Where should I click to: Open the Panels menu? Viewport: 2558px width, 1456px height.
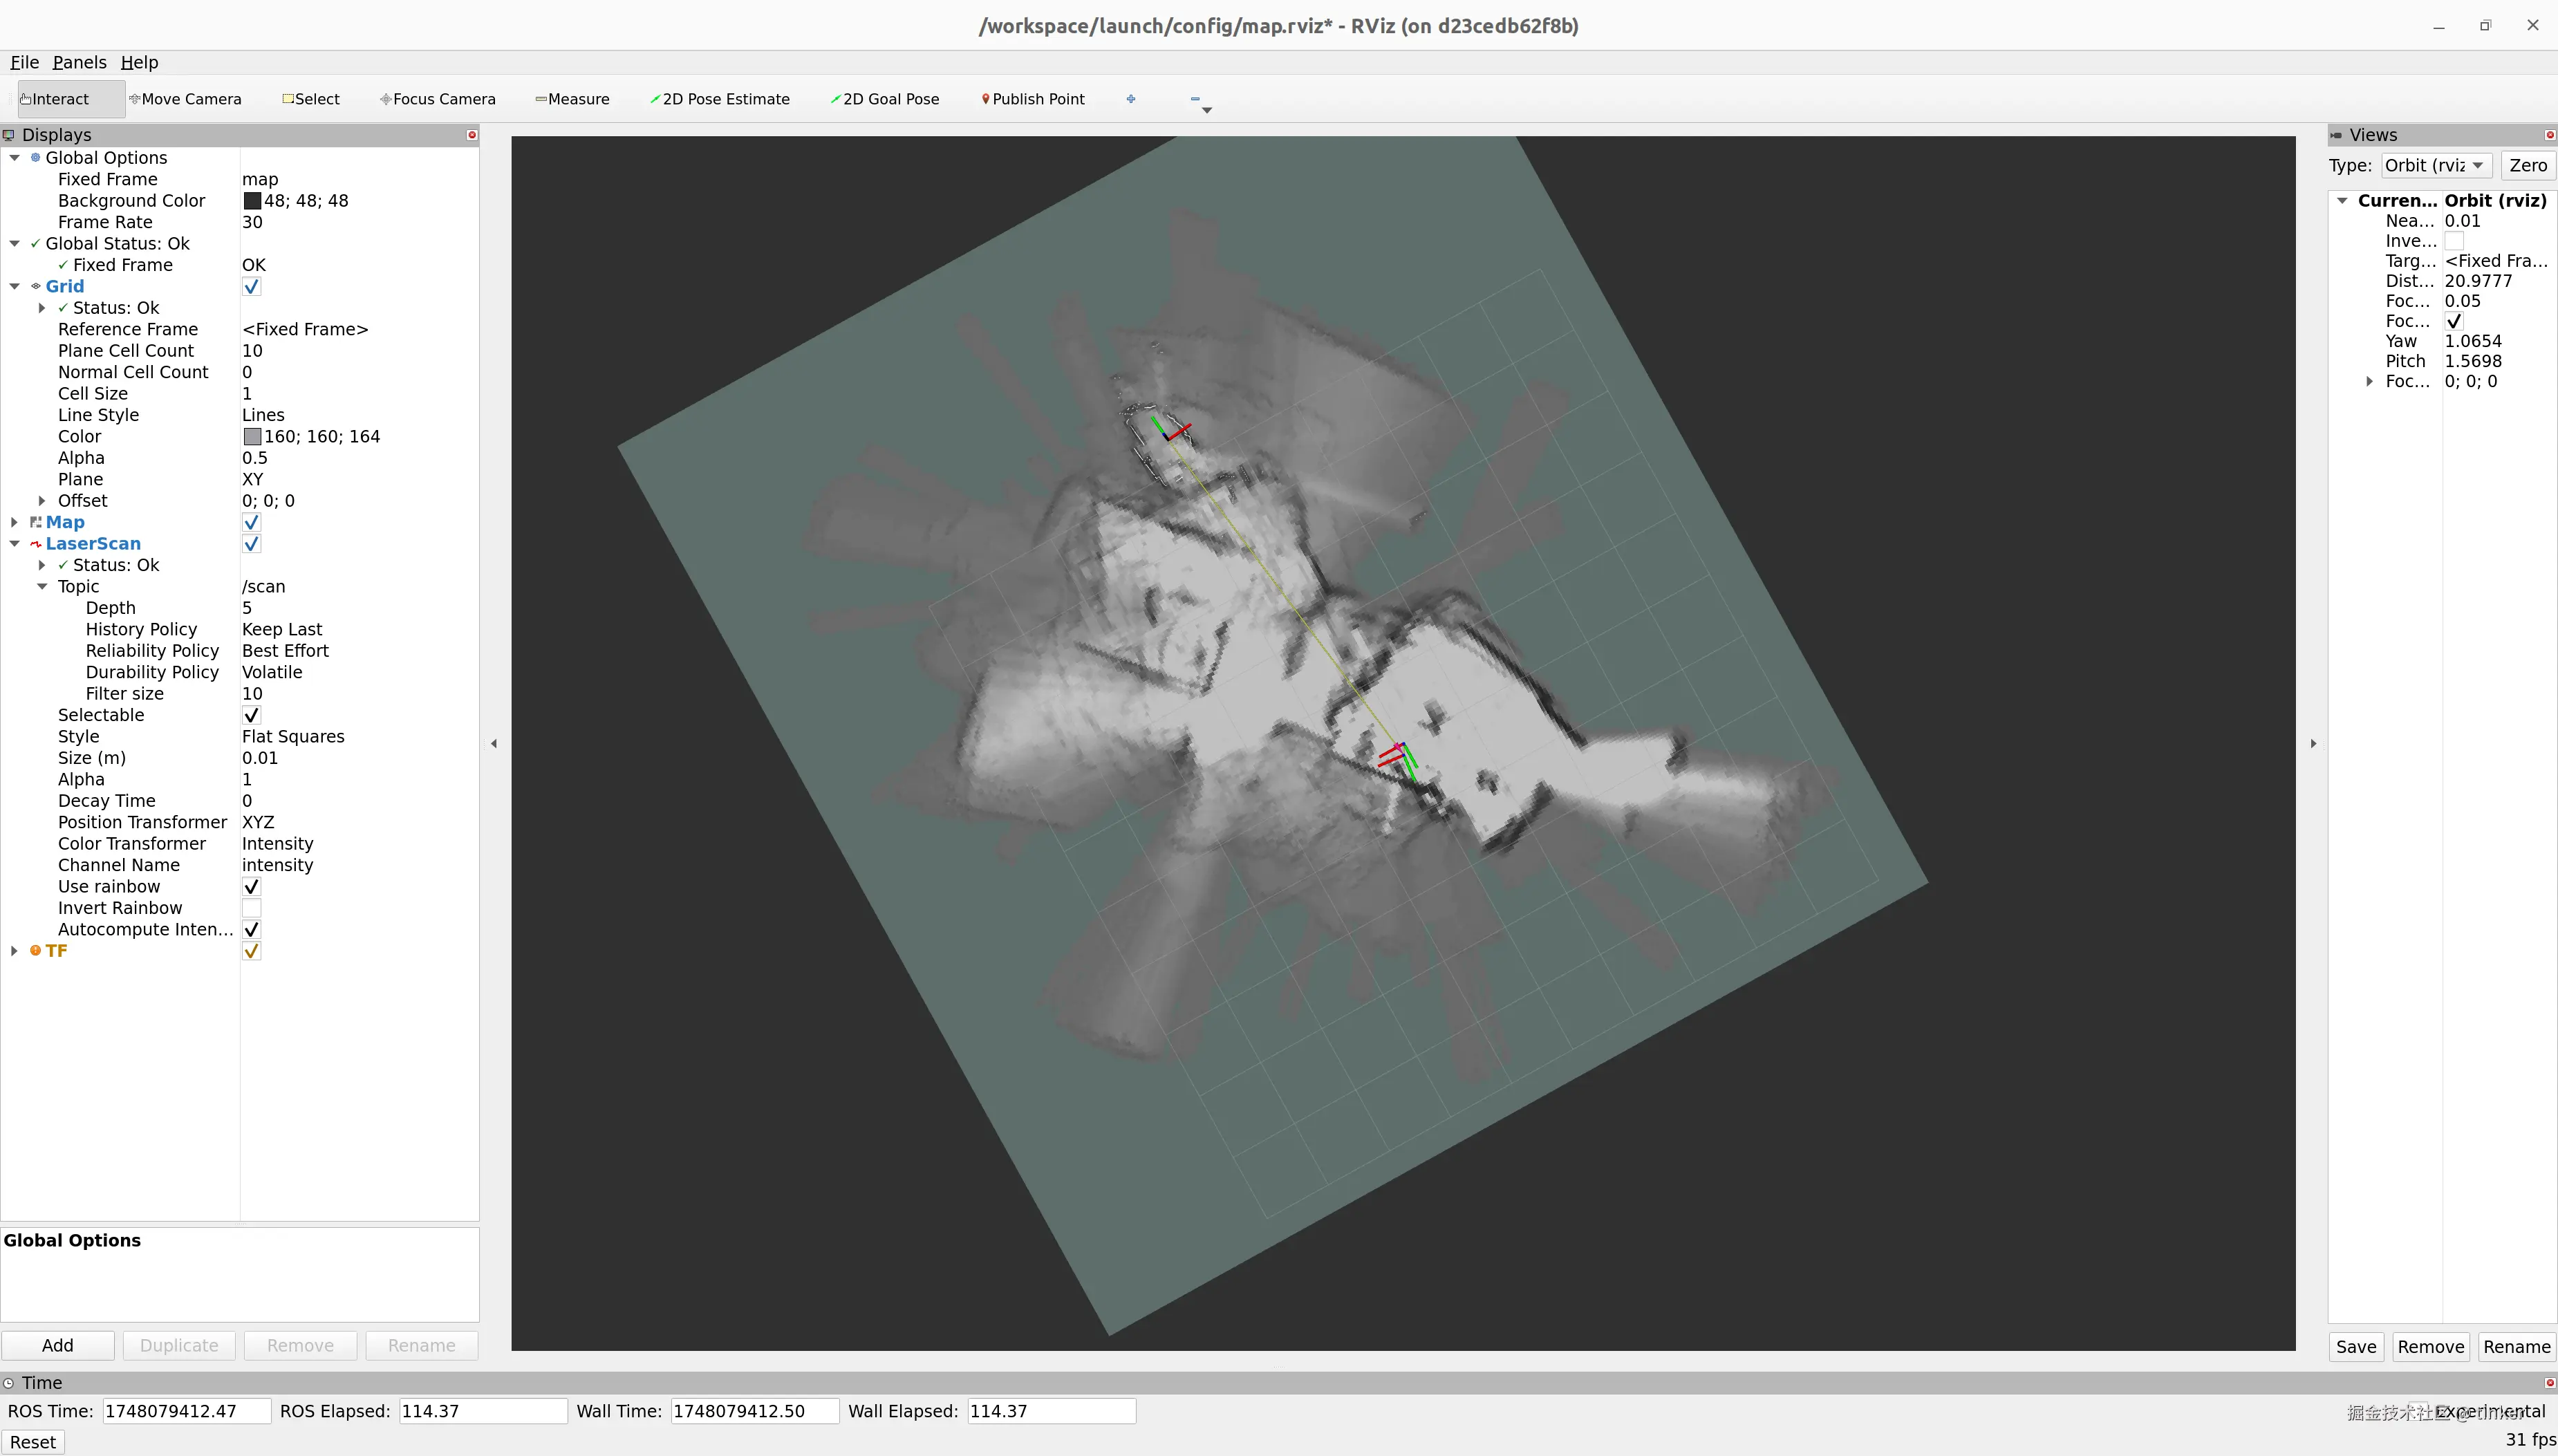pos(79,62)
